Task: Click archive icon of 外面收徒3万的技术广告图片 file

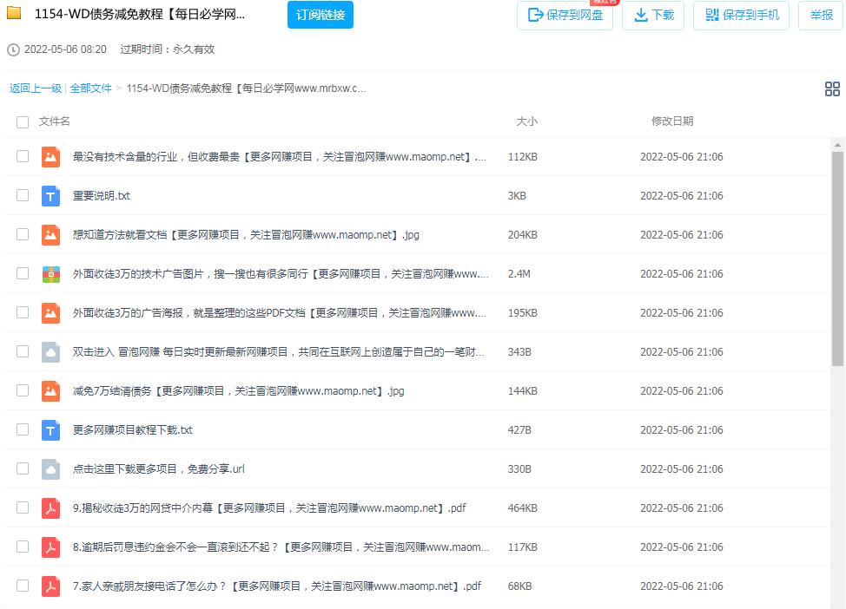Action: coord(50,274)
